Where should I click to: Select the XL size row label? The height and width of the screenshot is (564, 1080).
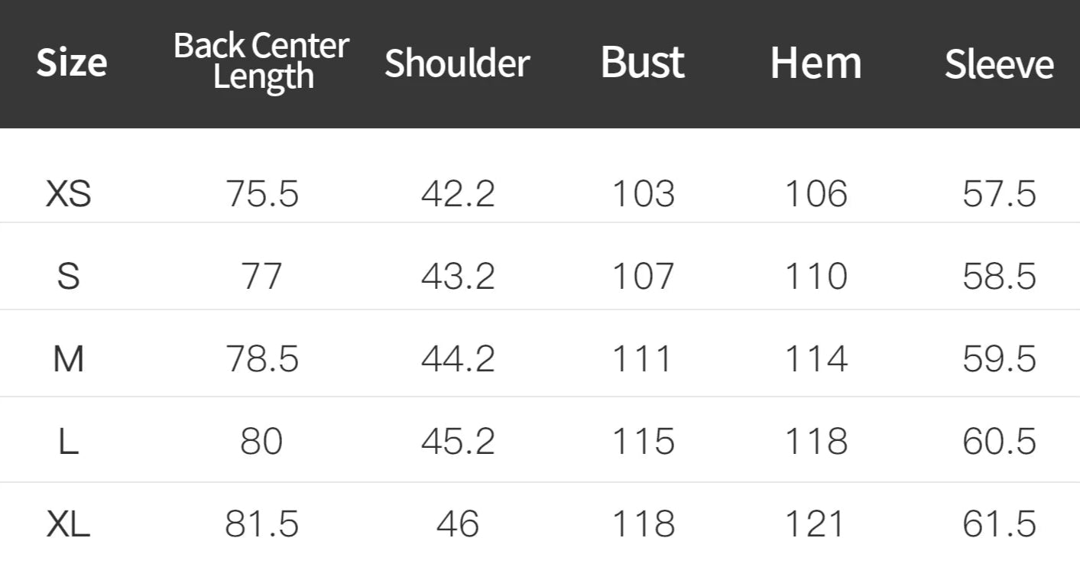[68, 524]
